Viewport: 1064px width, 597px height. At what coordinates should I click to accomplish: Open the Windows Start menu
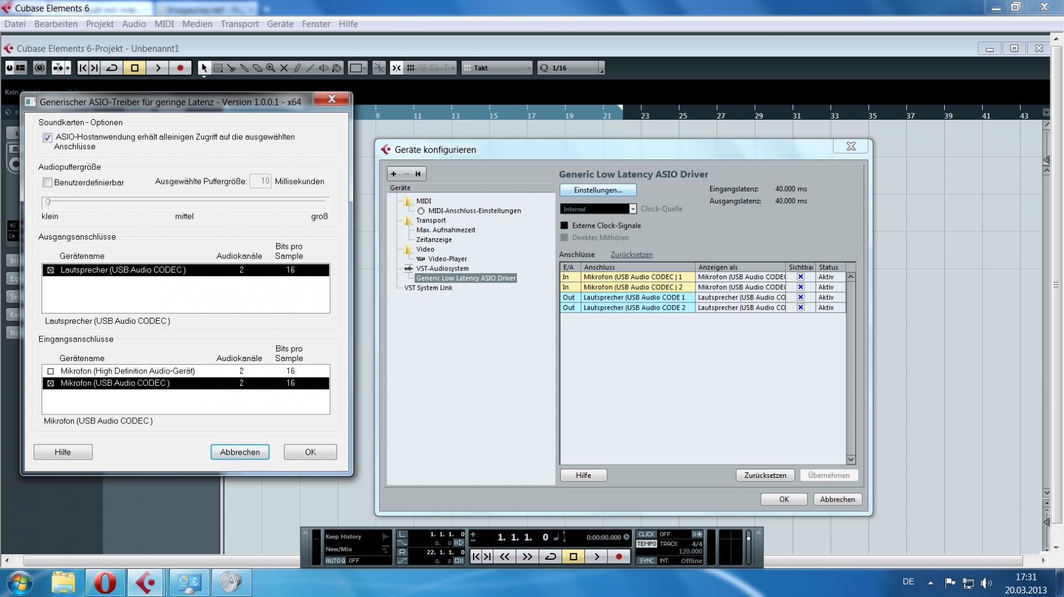(19, 583)
